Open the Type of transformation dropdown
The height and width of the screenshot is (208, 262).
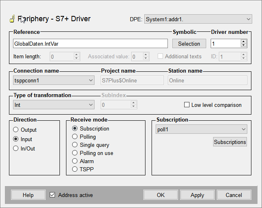tap(91, 105)
